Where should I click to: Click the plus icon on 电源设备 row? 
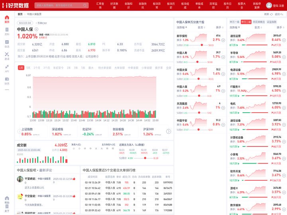[x=284, y=74]
